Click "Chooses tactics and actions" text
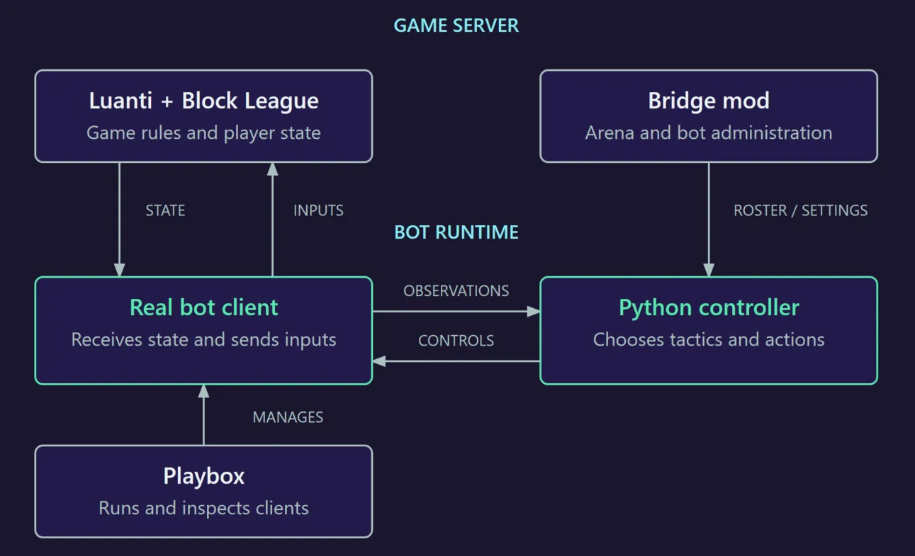Screen dimensions: 915x556 click(x=709, y=339)
